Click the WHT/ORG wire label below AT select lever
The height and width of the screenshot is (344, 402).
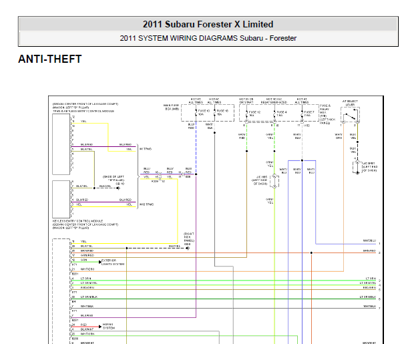click(339, 136)
